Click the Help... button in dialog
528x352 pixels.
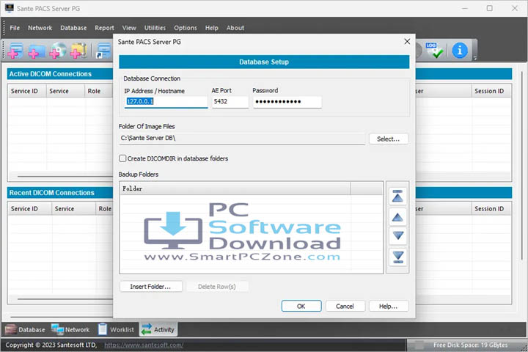[389, 307]
